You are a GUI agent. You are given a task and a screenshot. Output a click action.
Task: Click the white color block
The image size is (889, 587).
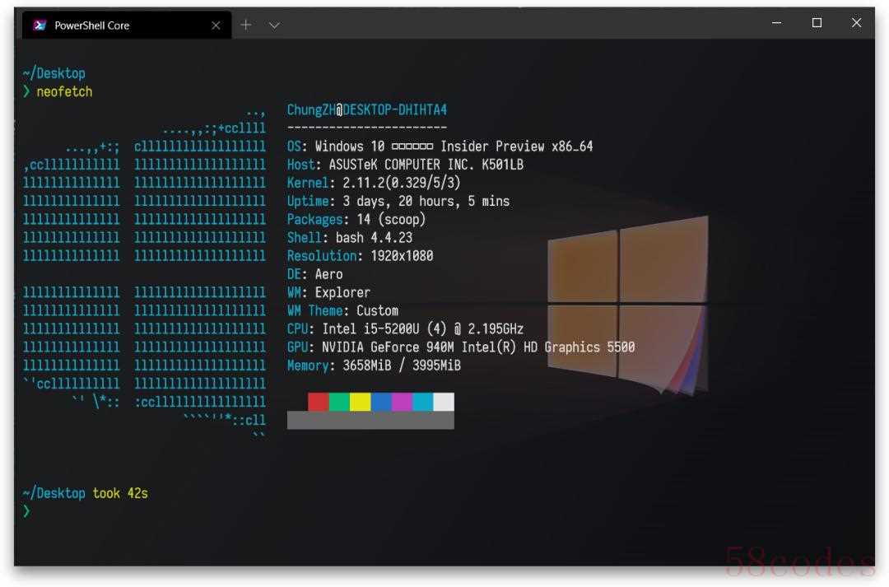444,402
